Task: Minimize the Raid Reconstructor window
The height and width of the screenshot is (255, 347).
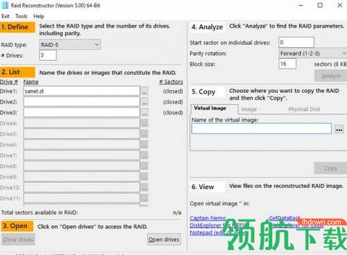Action: pos(301,6)
